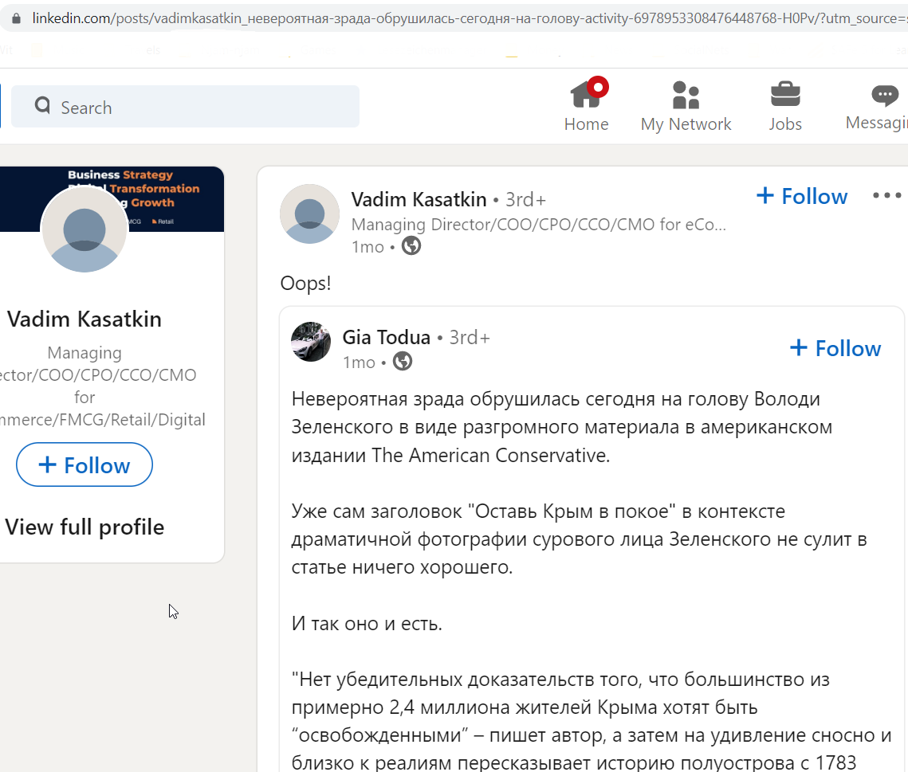Open Vadim Kasatkin's name link in post header
The width and height of the screenshot is (908, 772).
tap(419, 200)
